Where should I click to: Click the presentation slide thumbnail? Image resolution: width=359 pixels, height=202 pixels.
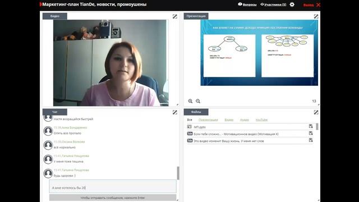click(x=259, y=53)
